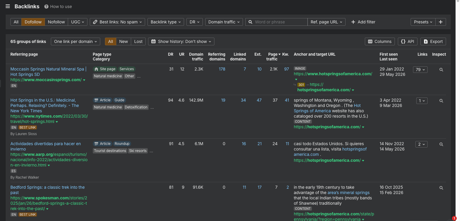
Task: Sort by Page traffic column
Action: point(273,57)
